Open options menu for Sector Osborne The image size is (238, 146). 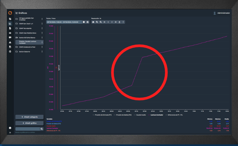pyautogui.click(x=42, y=52)
